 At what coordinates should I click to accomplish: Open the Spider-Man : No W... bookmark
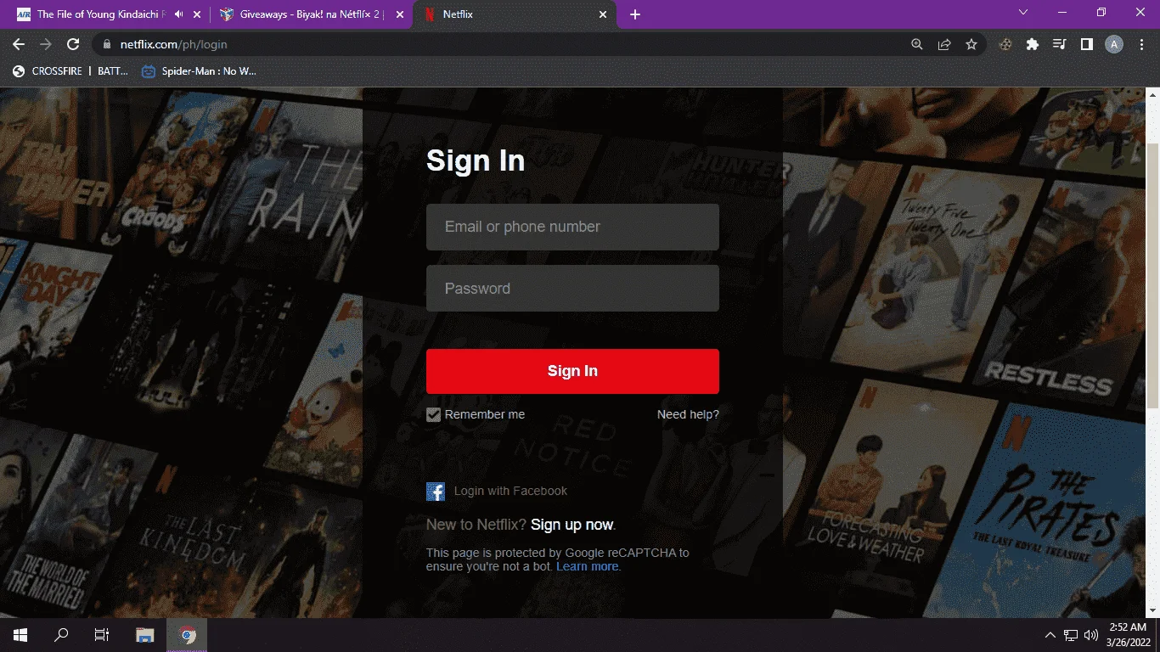(x=200, y=71)
